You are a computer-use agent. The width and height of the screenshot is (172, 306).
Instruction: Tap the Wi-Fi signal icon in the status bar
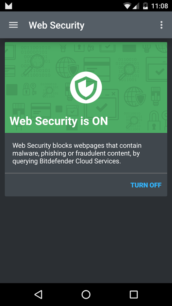pyautogui.click(x=127, y=6)
